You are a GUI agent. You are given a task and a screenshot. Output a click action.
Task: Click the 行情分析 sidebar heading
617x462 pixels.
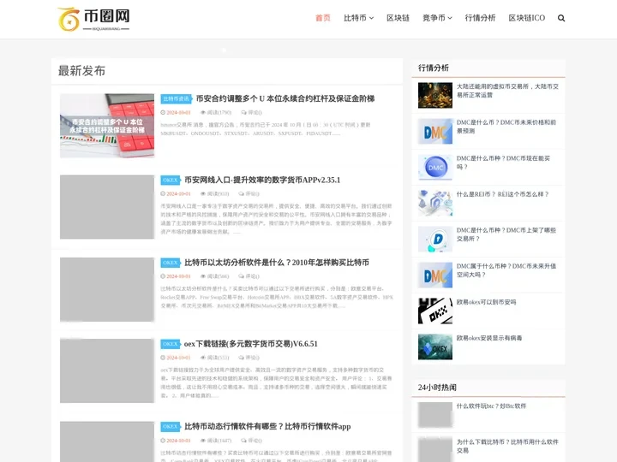coord(434,68)
